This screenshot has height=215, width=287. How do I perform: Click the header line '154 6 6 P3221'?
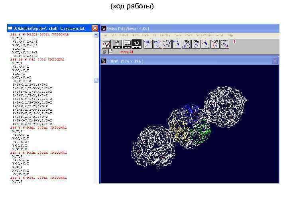[39, 34]
